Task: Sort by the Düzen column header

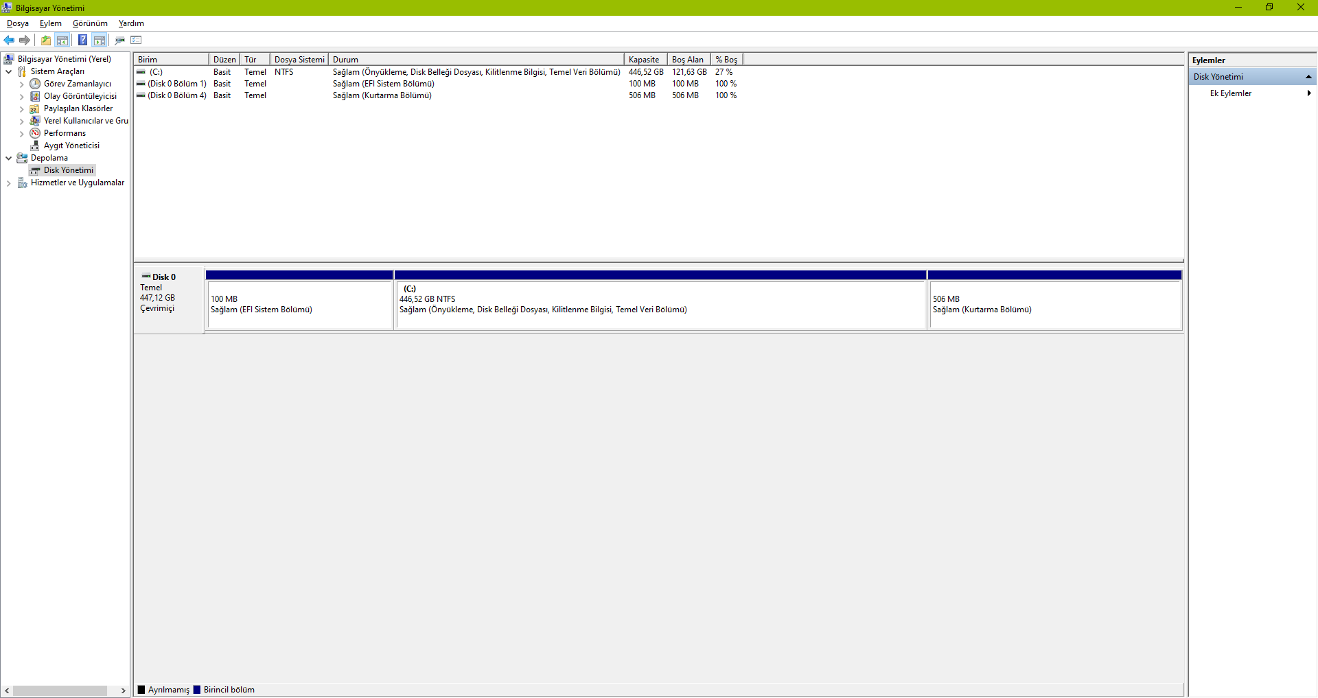Action: pyautogui.click(x=224, y=60)
